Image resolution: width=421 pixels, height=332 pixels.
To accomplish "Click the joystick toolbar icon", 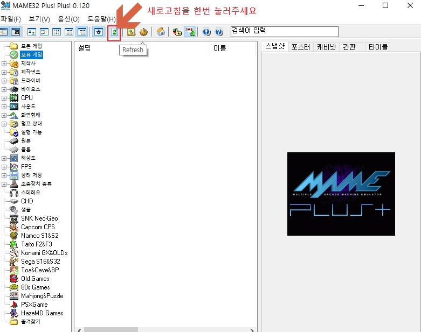I will click(143, 32).
